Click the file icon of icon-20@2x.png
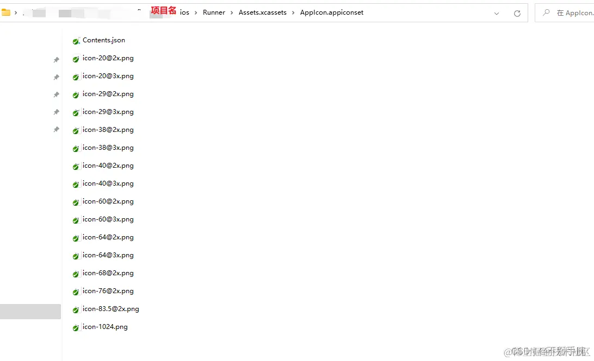Viewport: 594px width, 361px height. pyautogui.click(x=76, y=59)
